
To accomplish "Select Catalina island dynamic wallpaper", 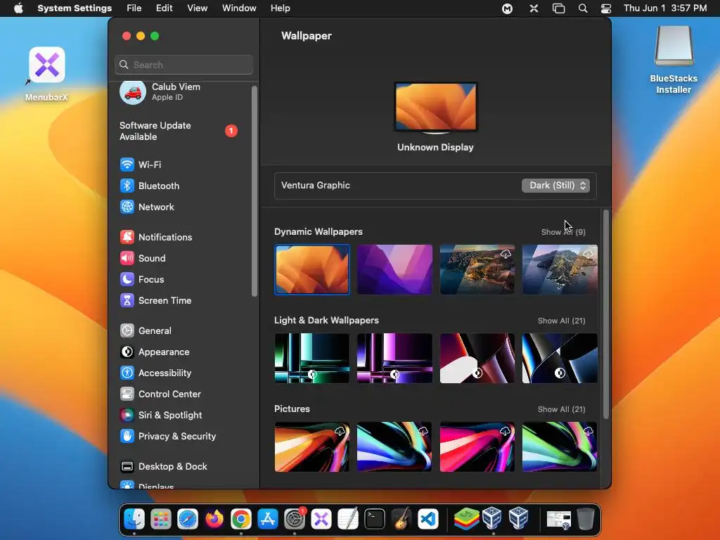I will pyautogui.click(x=560, y=269).
